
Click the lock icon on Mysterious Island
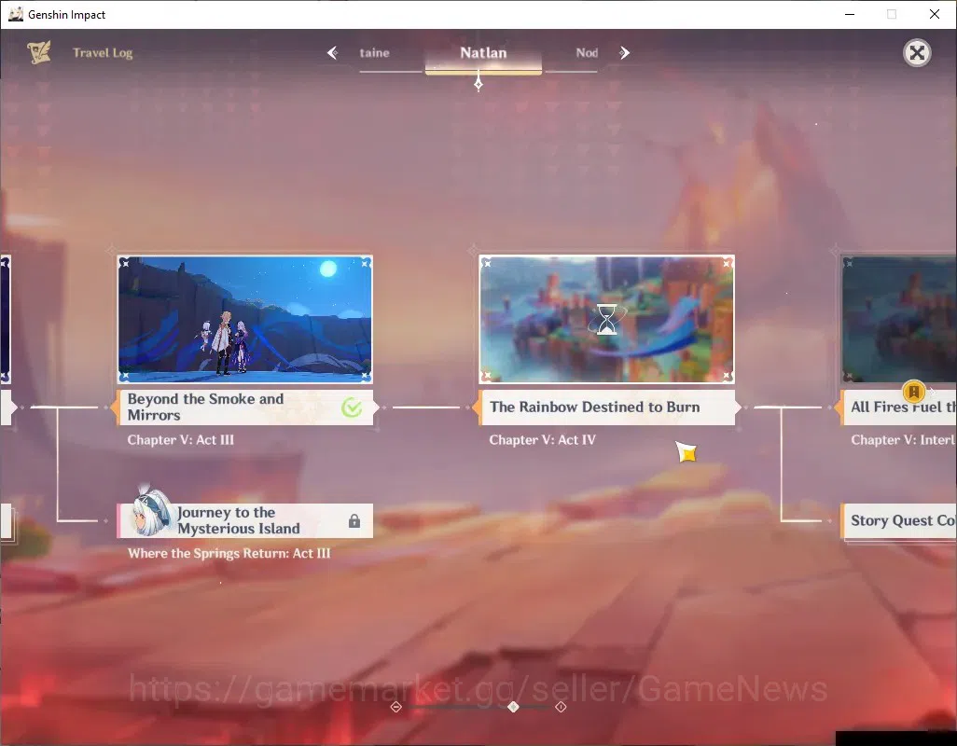tap(354, 521)
